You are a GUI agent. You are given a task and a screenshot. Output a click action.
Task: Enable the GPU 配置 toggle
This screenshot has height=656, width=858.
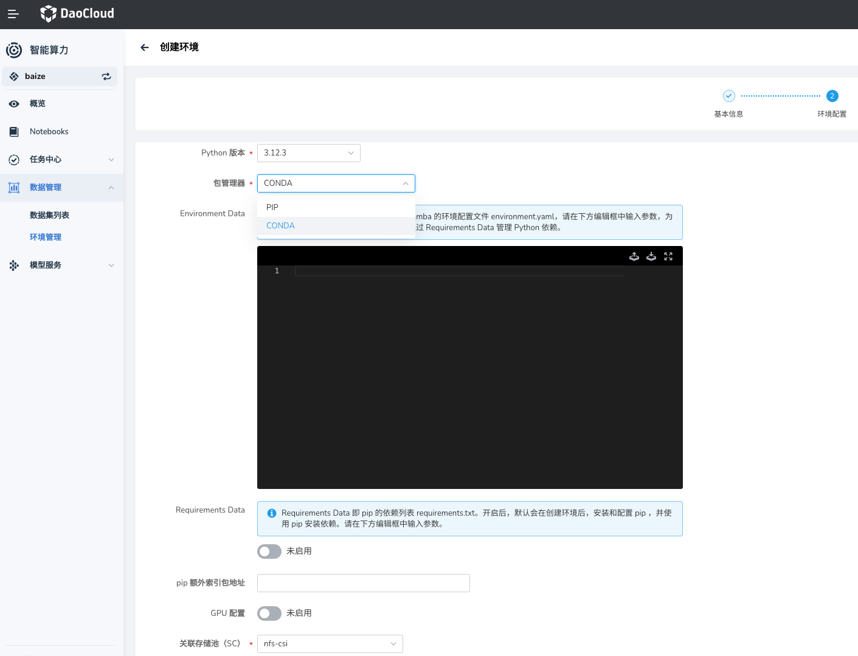(x=269, y=613)
